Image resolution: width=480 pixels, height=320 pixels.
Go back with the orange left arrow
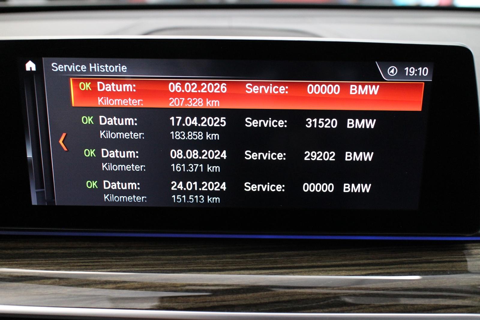pyautogui.click(x=63, y=142)
